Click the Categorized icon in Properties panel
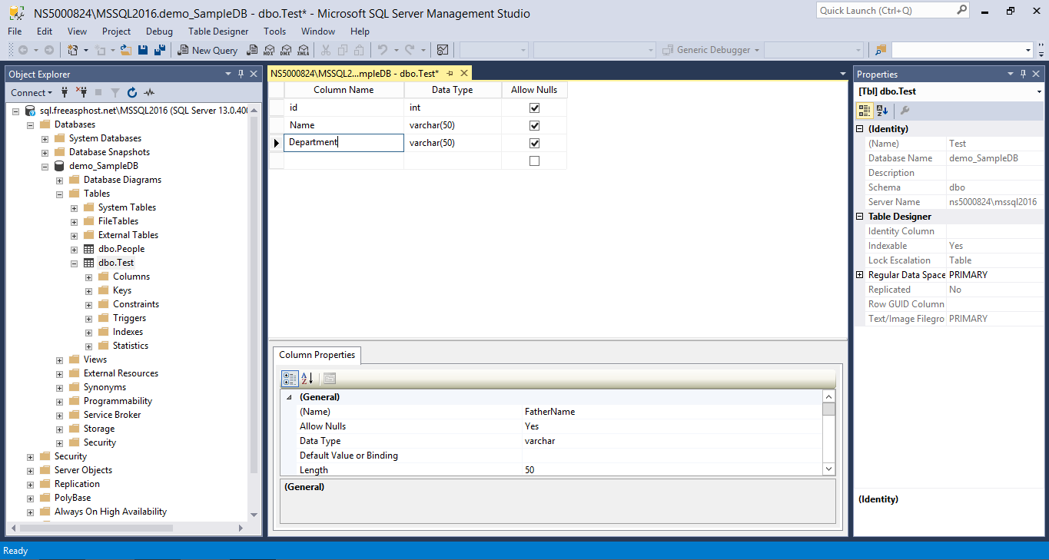The height and width of the screenshot is (560, 1049). pos(866,111)
